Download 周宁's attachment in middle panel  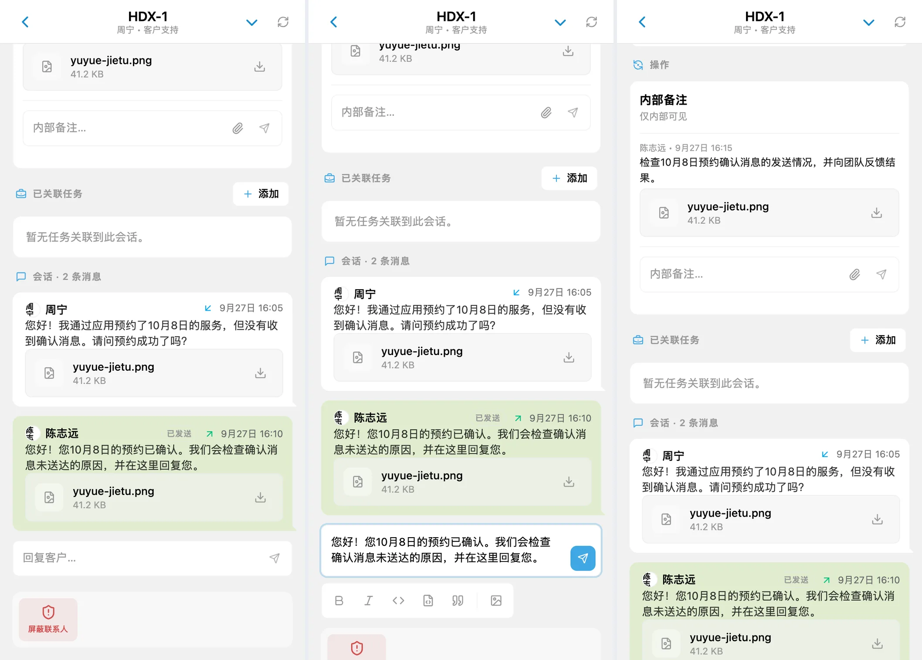(569, 358)
